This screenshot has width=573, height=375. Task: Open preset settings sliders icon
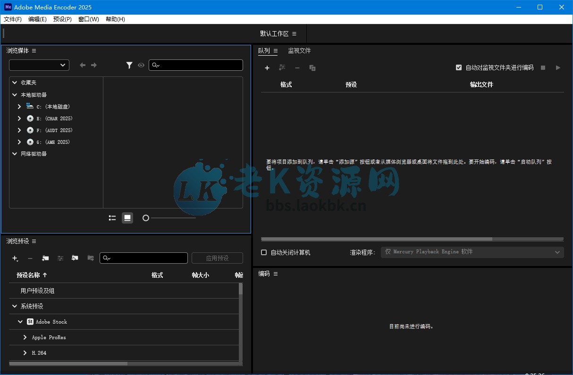pos(60,258)
